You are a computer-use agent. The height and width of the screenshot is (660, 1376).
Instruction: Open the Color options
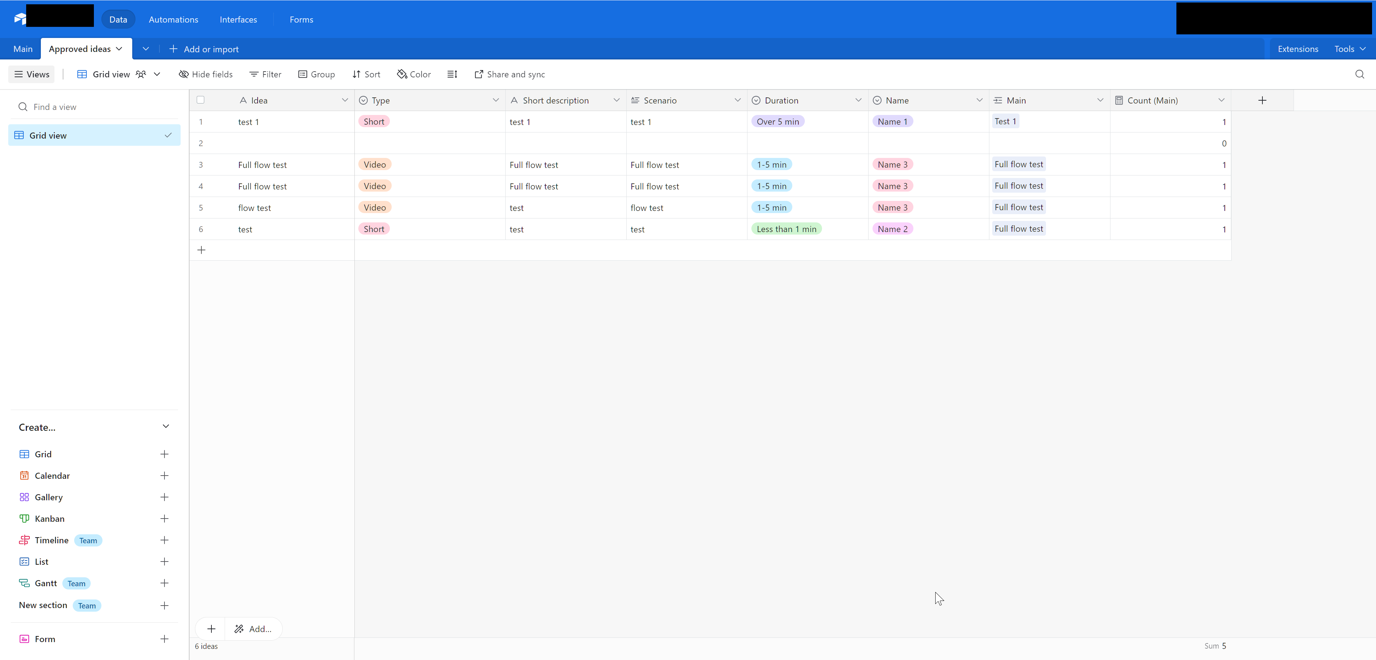(414, 74)
